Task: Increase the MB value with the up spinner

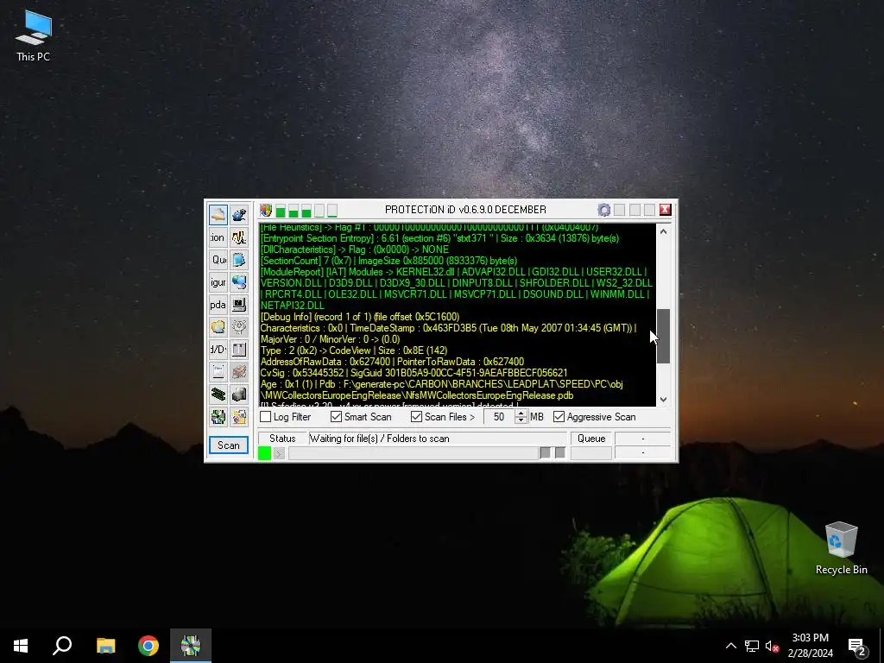Action: (521, 414)
